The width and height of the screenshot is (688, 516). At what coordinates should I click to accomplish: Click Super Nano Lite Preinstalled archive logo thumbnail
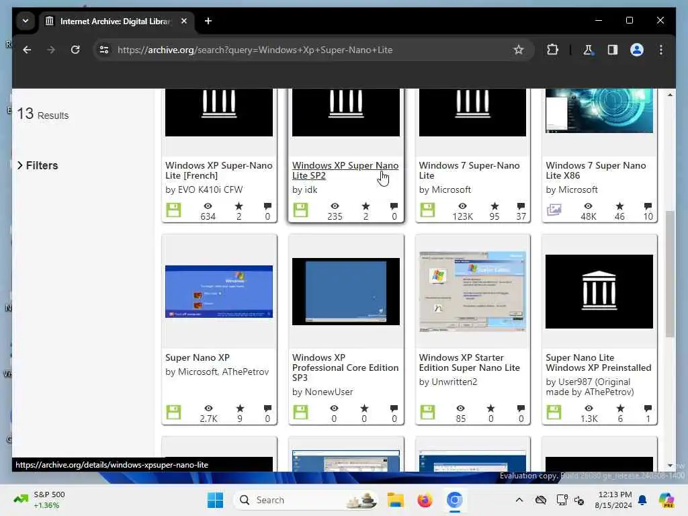click(x=599, y=292)
